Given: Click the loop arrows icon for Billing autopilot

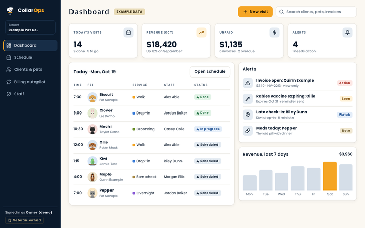Looking at the screenshot, I should pos(9,82).
